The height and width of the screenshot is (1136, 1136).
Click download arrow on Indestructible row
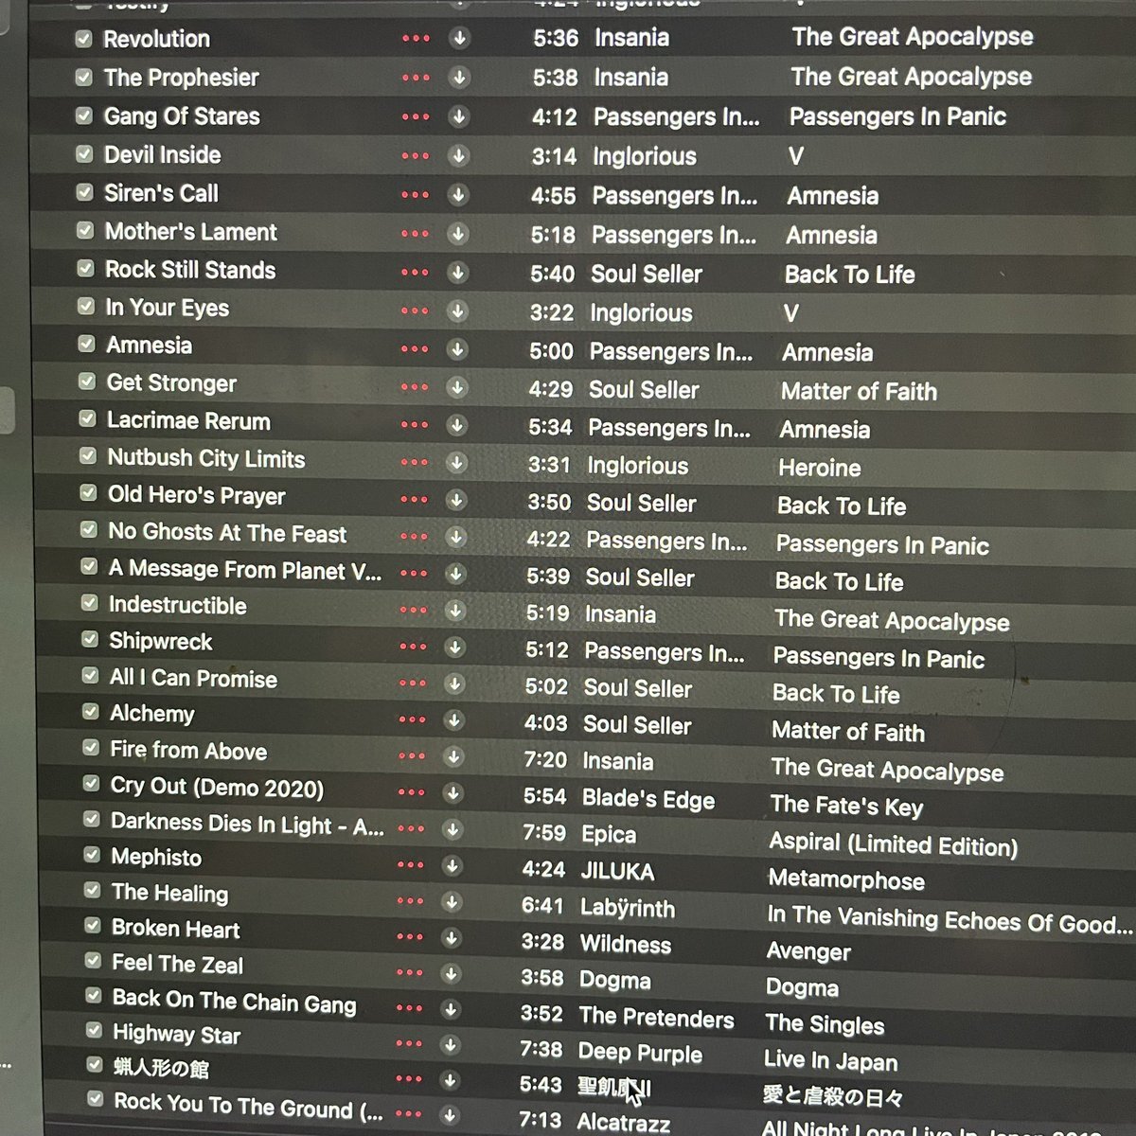455,611
